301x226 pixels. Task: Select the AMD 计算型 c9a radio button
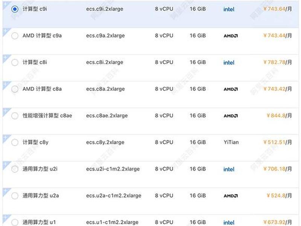click(x=15, y=36)
